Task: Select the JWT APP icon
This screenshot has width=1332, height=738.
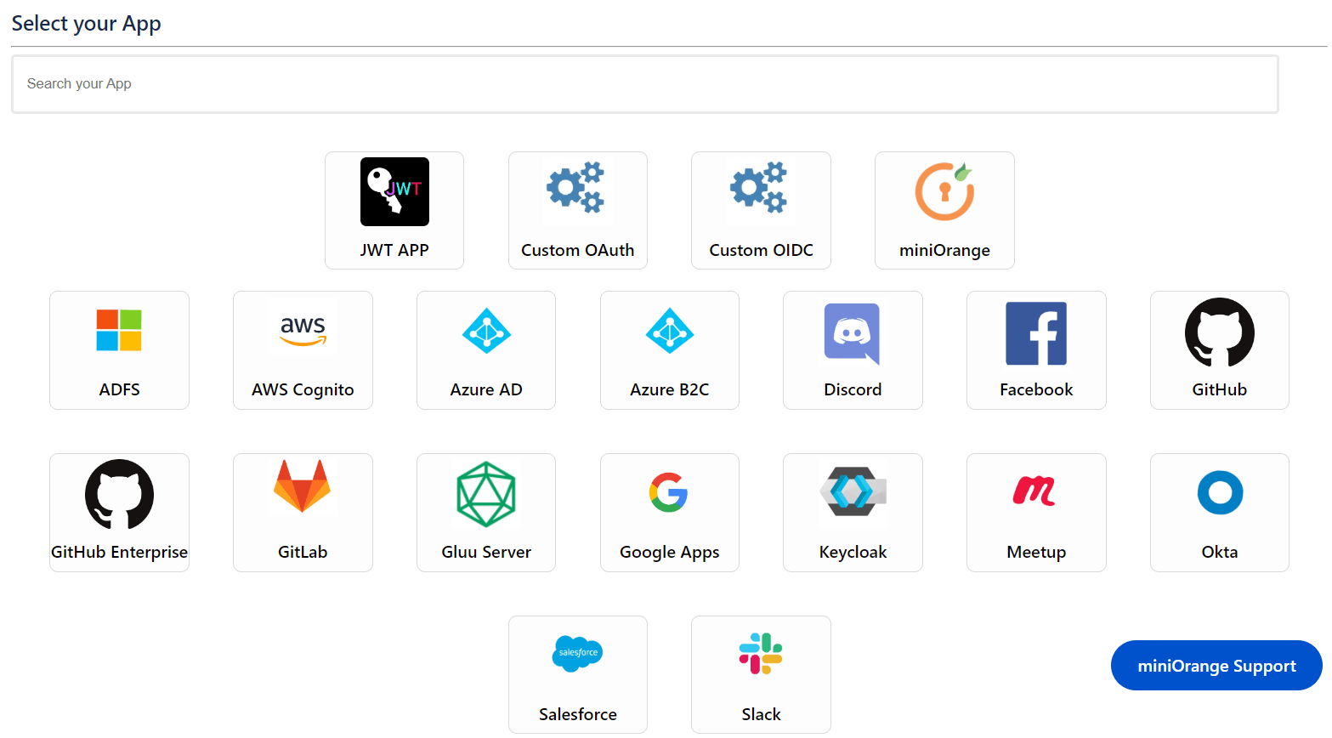Action: 394,191
